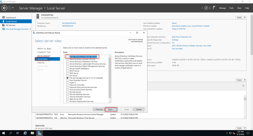Click the Previous button
This screenshot has height=136, width=253.
point(99,109)
